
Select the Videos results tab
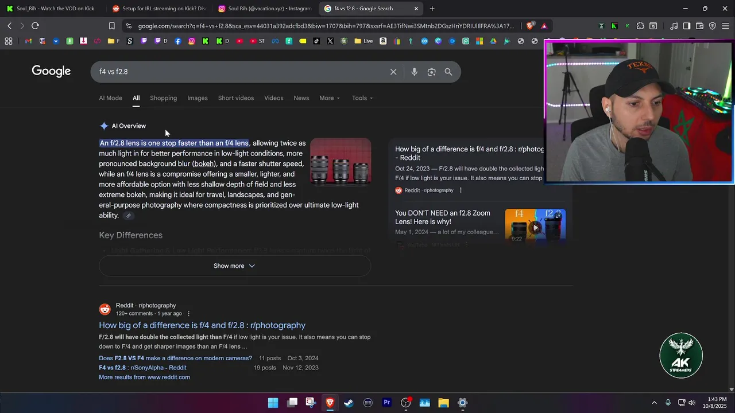pos(274,98)
